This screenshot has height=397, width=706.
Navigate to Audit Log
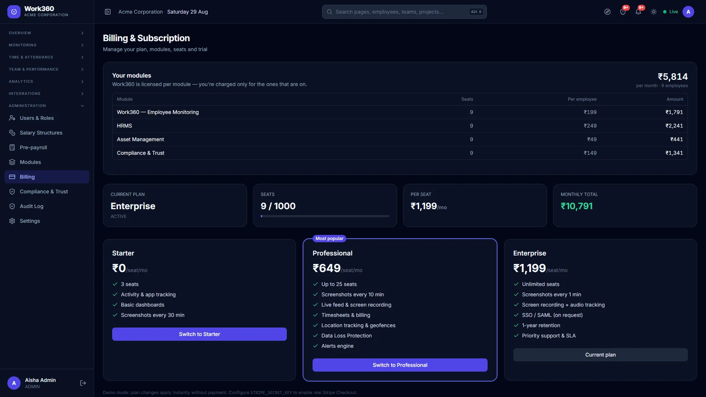(47, 206)
